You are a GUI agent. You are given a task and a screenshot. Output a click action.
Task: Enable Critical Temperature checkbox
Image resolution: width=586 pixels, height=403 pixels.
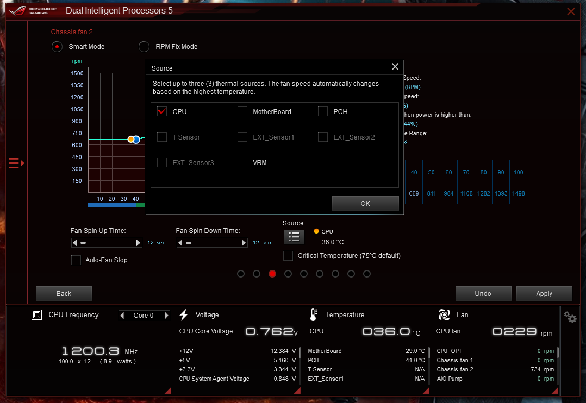click(288, 255)
